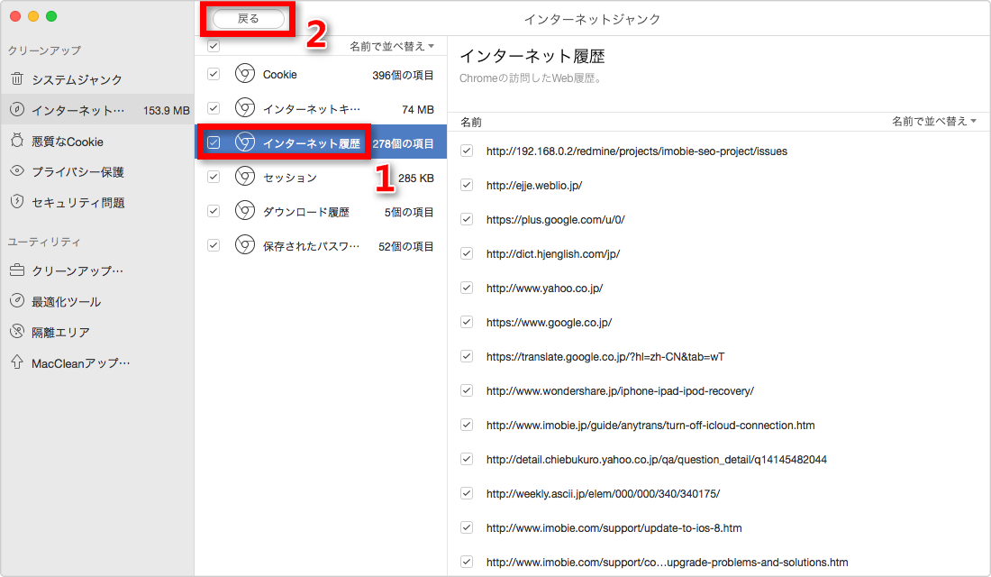Click Chrome icon beside Cookie

pos(244,74)
